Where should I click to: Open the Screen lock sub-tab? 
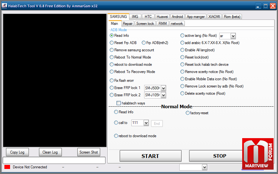pyautogui.click(x=145, y=24)
